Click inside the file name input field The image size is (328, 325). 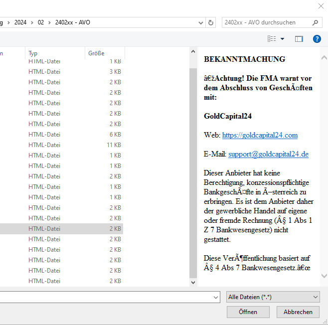(x=106, y=297)
